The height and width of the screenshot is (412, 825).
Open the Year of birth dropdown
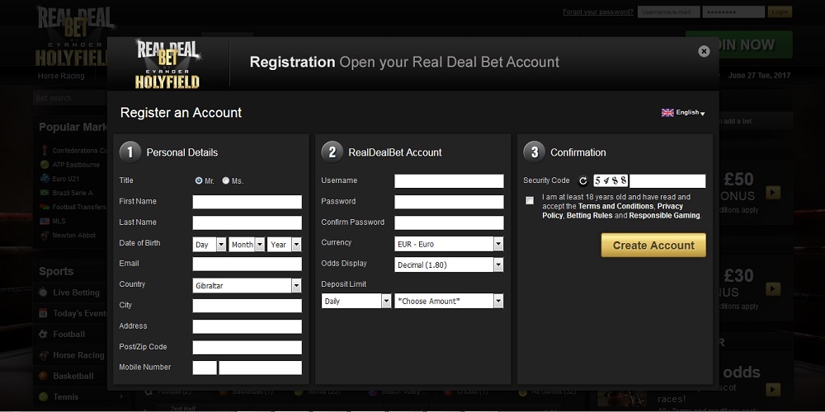click(x=284, y=245)
